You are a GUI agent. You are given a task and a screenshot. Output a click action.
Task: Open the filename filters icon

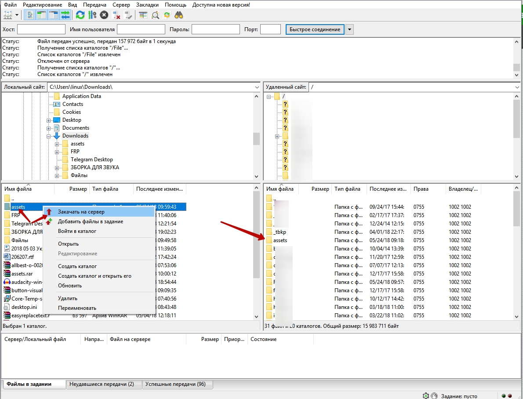point(143,15)
